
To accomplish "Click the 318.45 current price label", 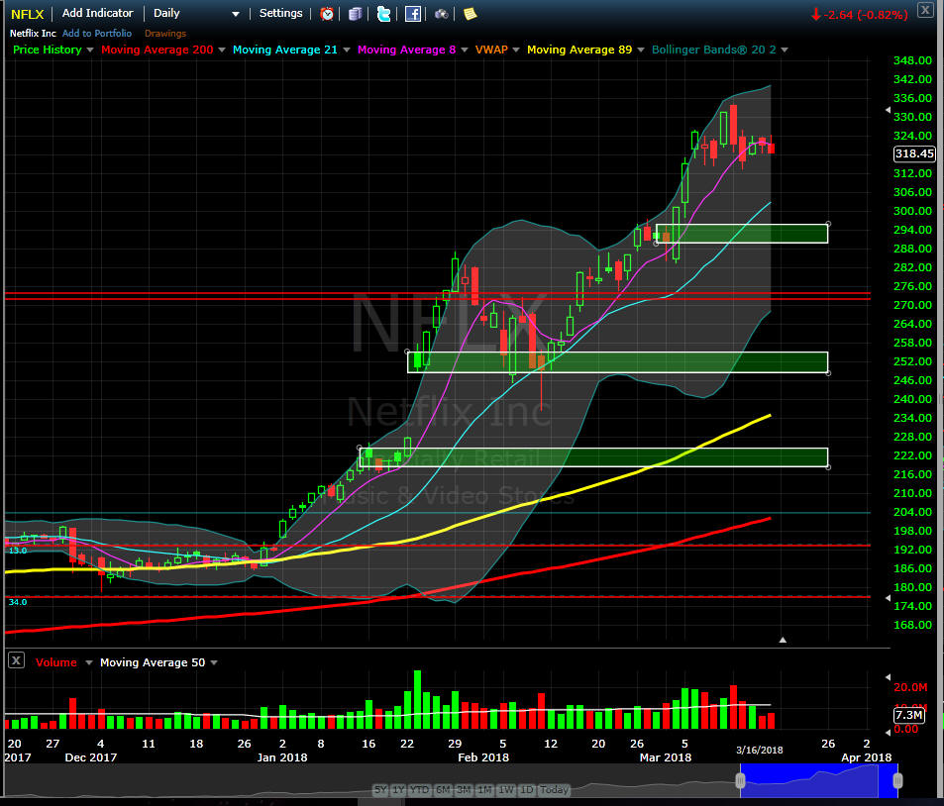I will [x=914, y=153].
